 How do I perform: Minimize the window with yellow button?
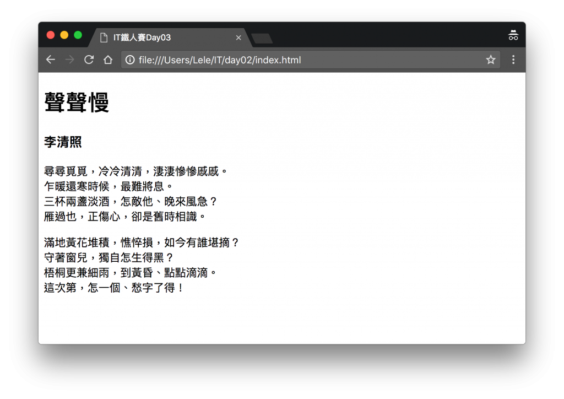click(x=64, y=35)
